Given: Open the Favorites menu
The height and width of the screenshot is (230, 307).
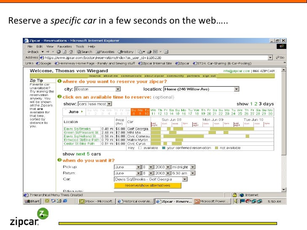Looking at the screenshot, I should pyautogui.click(x=65, y=46).
